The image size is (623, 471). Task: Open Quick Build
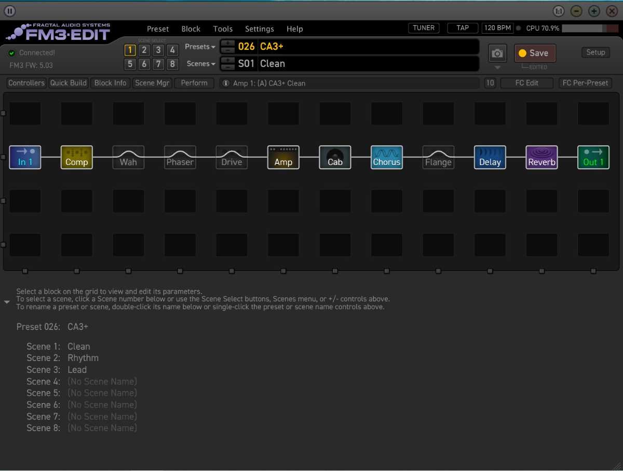point(68,83)
